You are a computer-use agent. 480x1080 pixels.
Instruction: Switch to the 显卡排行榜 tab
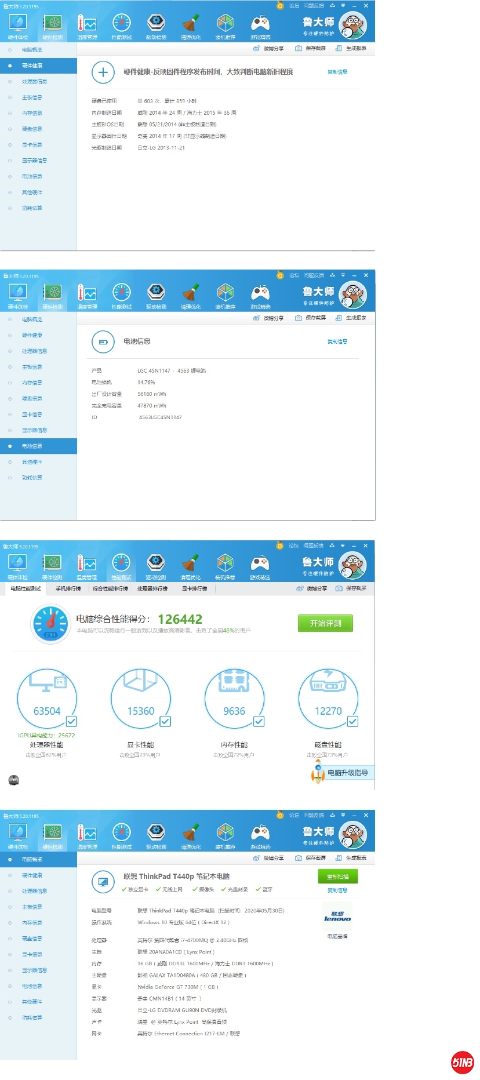point(194,588)
